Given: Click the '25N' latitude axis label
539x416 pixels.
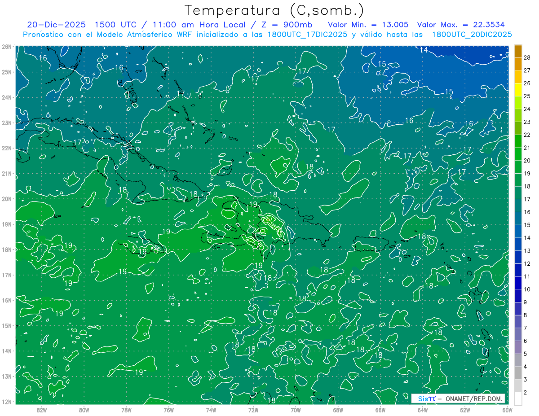Looking at the screenshot, I should click(7, 72).
